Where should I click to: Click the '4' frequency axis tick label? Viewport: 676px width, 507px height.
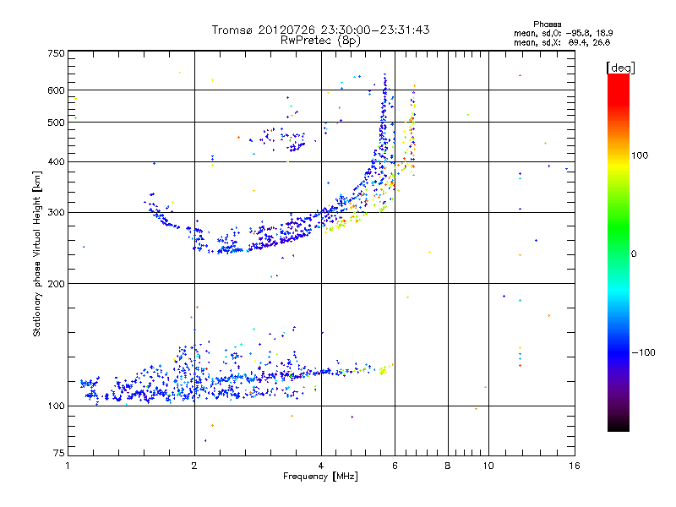pos(321,466)
